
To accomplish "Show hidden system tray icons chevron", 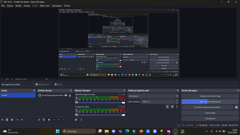I will point(207,131).
